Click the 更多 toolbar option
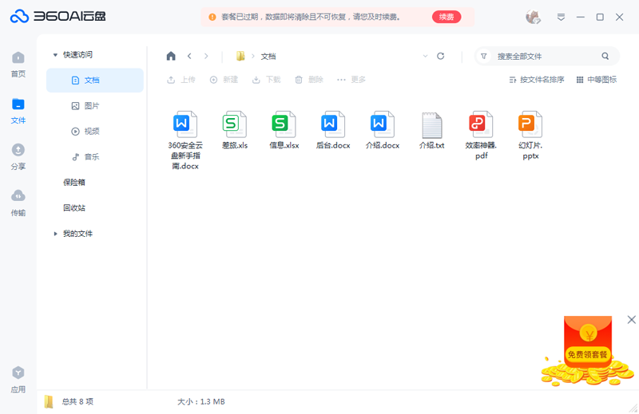 coord(351,80)
